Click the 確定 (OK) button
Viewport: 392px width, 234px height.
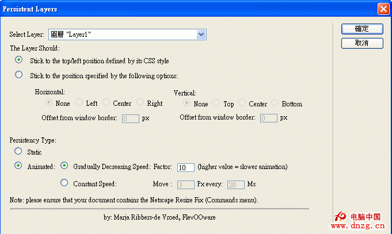click(x=361, y=29)
